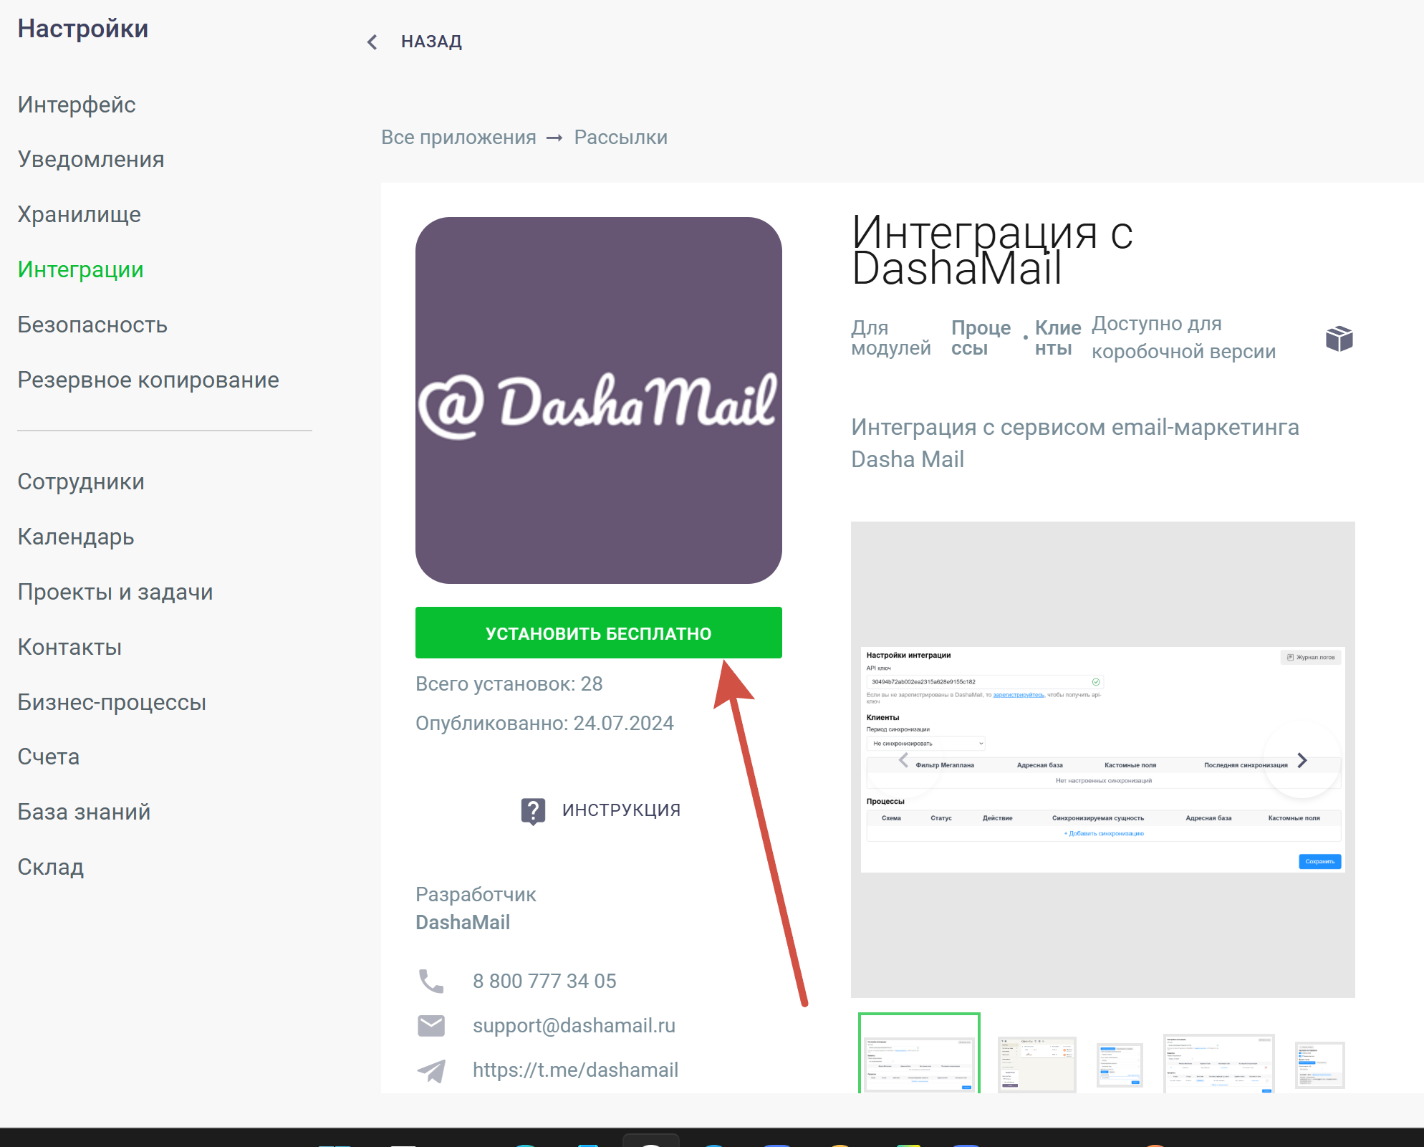Click the Клиенты tag label
This screenshot has width=1424, height=1147.
coord(1057,338)
